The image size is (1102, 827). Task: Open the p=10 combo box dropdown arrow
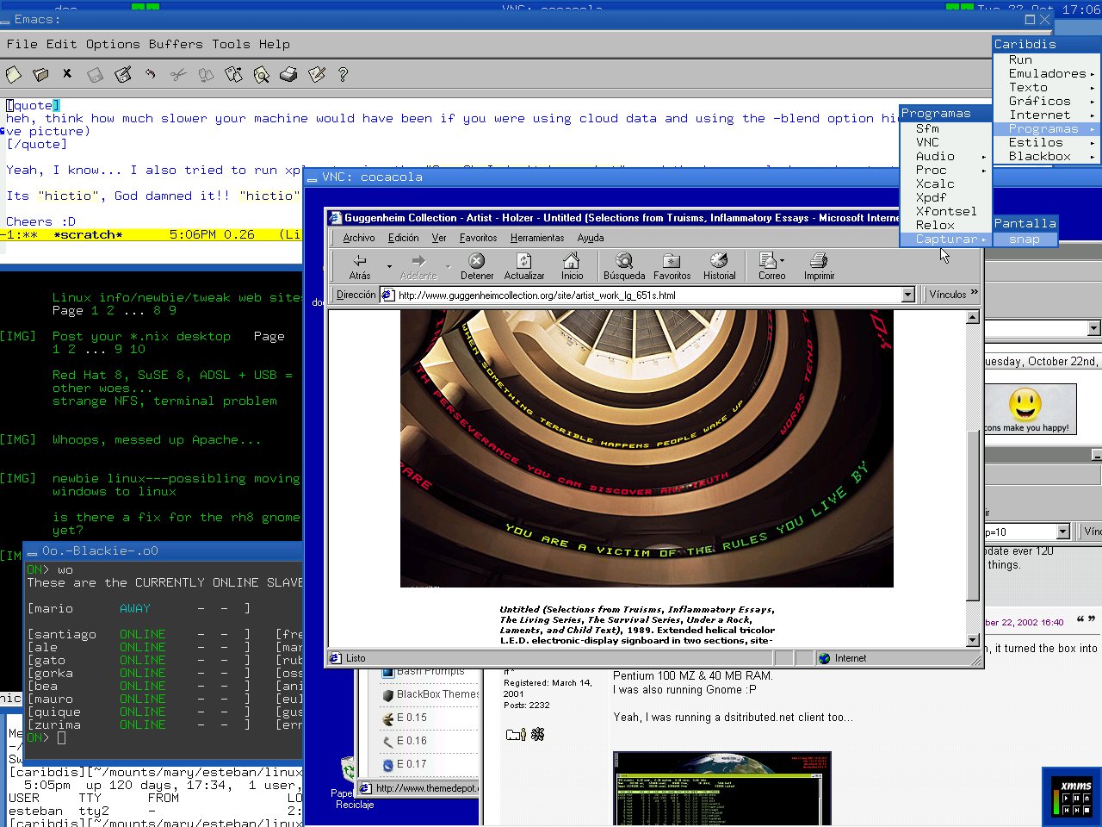coord(1062,532)
